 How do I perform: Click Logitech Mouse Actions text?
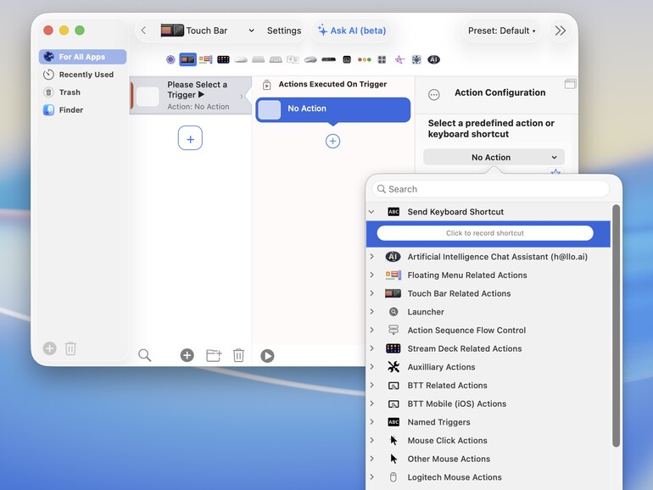455,477
